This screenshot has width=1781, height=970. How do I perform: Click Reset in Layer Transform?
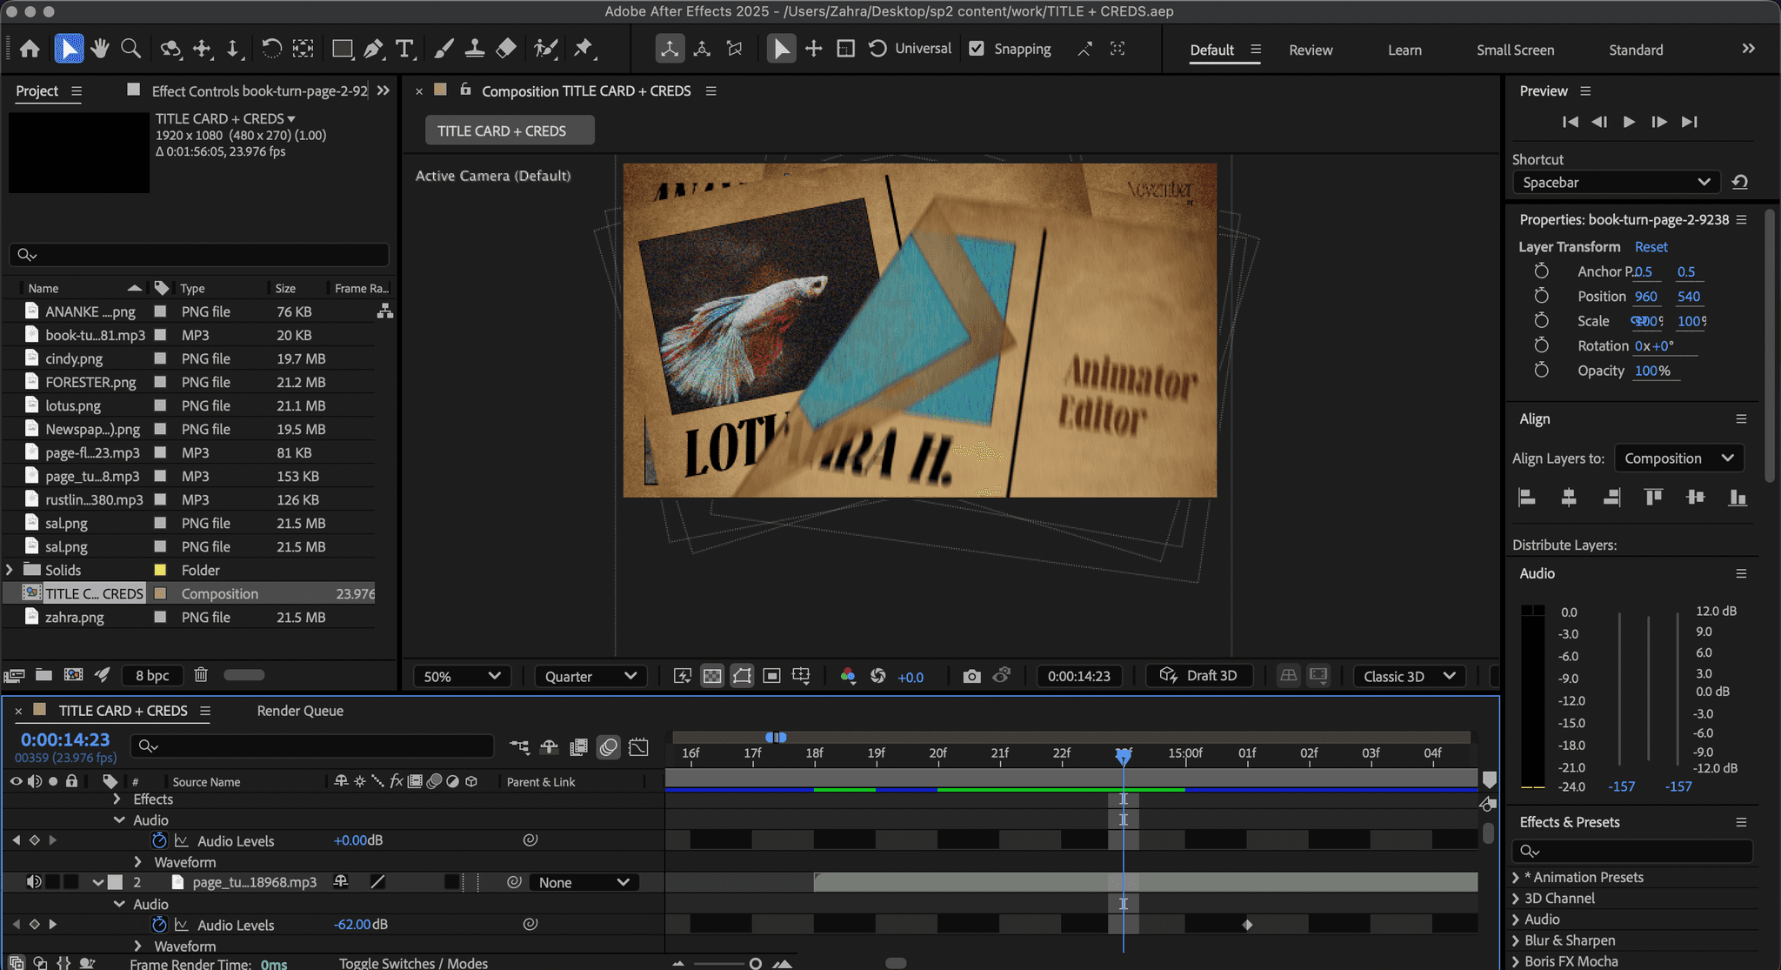(x=1651, y=247)
